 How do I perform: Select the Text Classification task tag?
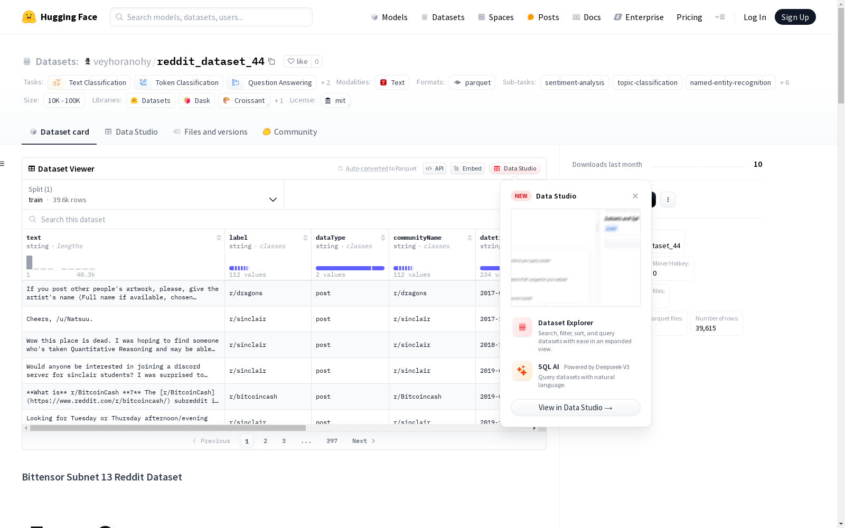tap(89, 82)
